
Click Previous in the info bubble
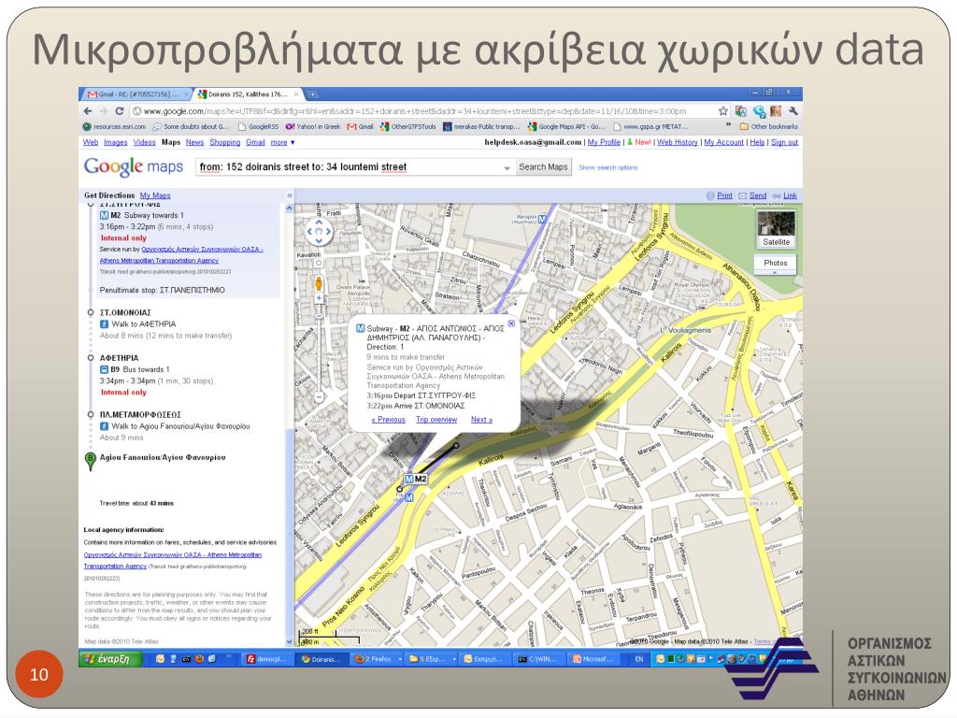[388, 420]
